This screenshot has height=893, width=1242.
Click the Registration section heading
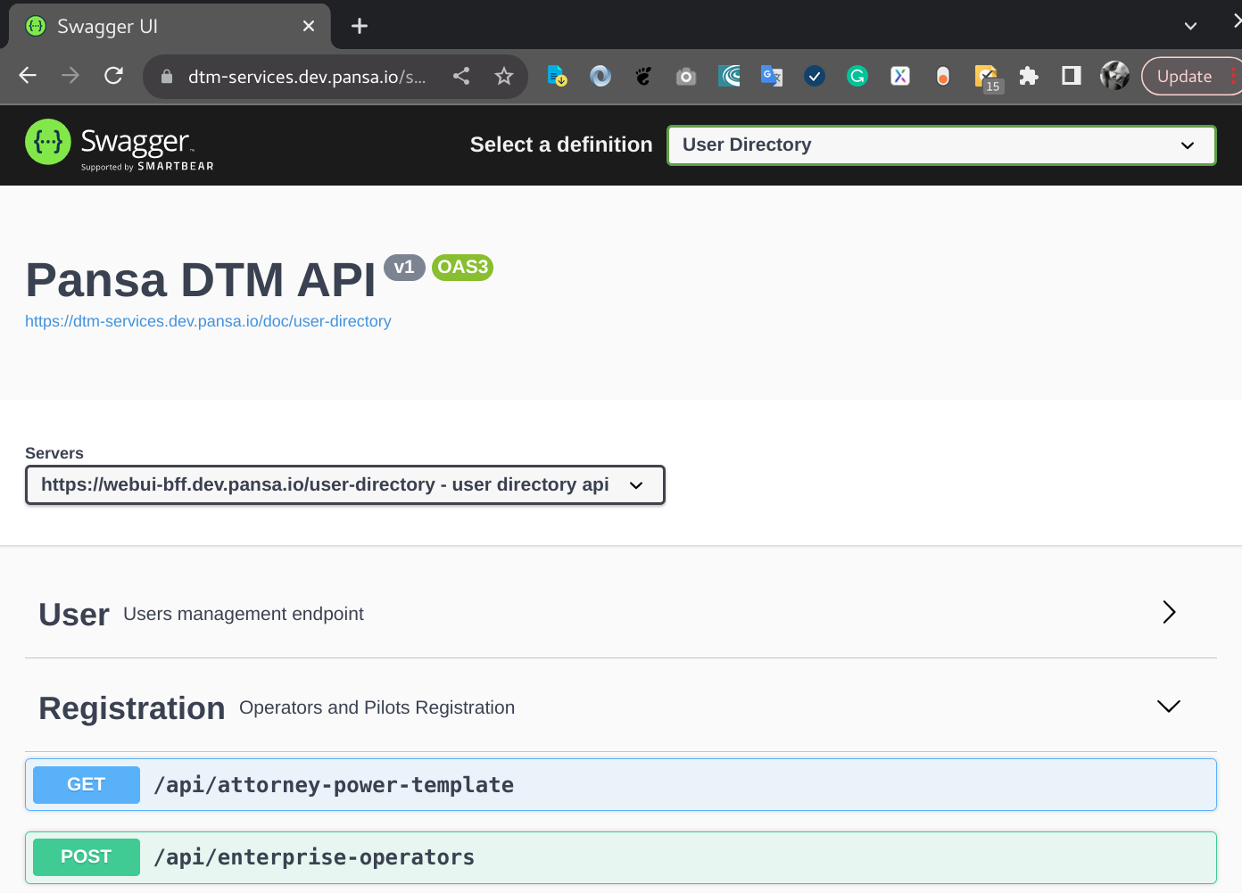(x=132, y=708)
